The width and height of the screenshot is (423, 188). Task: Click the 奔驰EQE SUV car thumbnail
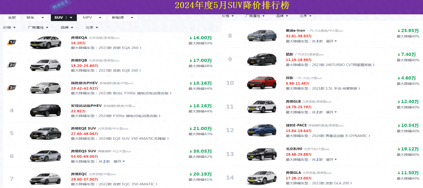click(x=45, y=133)
